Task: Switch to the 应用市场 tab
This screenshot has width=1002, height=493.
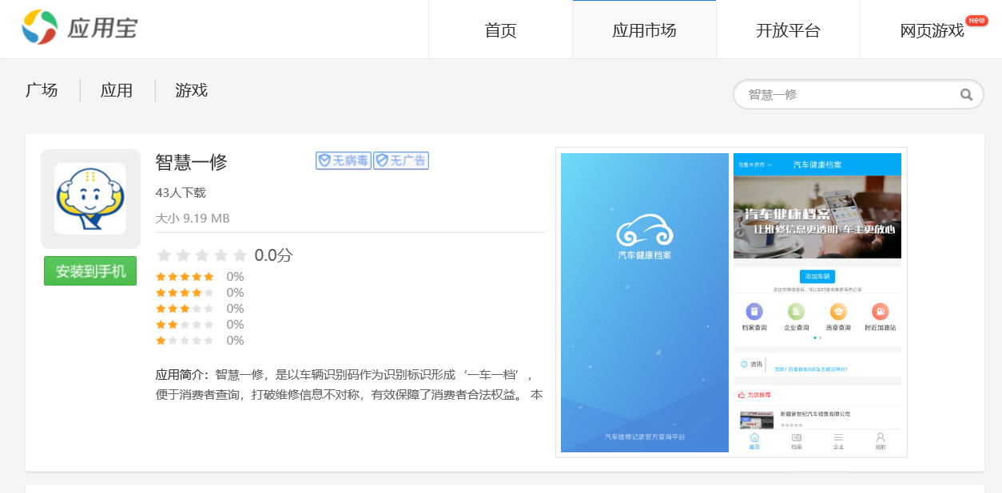Action: pos(644,30)
